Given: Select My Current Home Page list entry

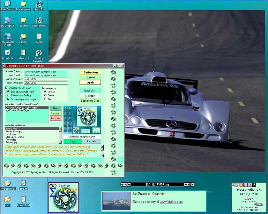Looking at the screenshot, I should [27, 110].
